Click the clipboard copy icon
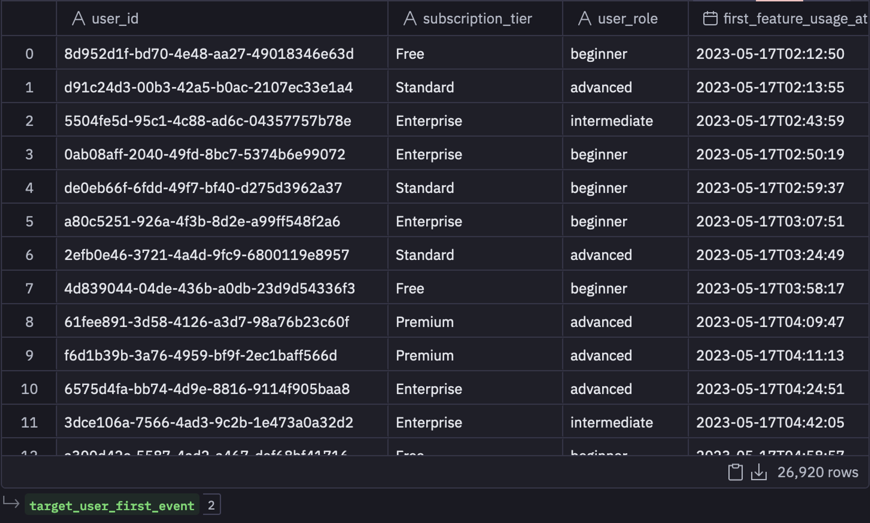Screen dimensions: 870x523 [735, 472]
